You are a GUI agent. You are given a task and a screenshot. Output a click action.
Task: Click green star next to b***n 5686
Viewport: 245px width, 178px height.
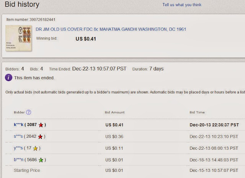pyautogui.click(x=41, y=160)
